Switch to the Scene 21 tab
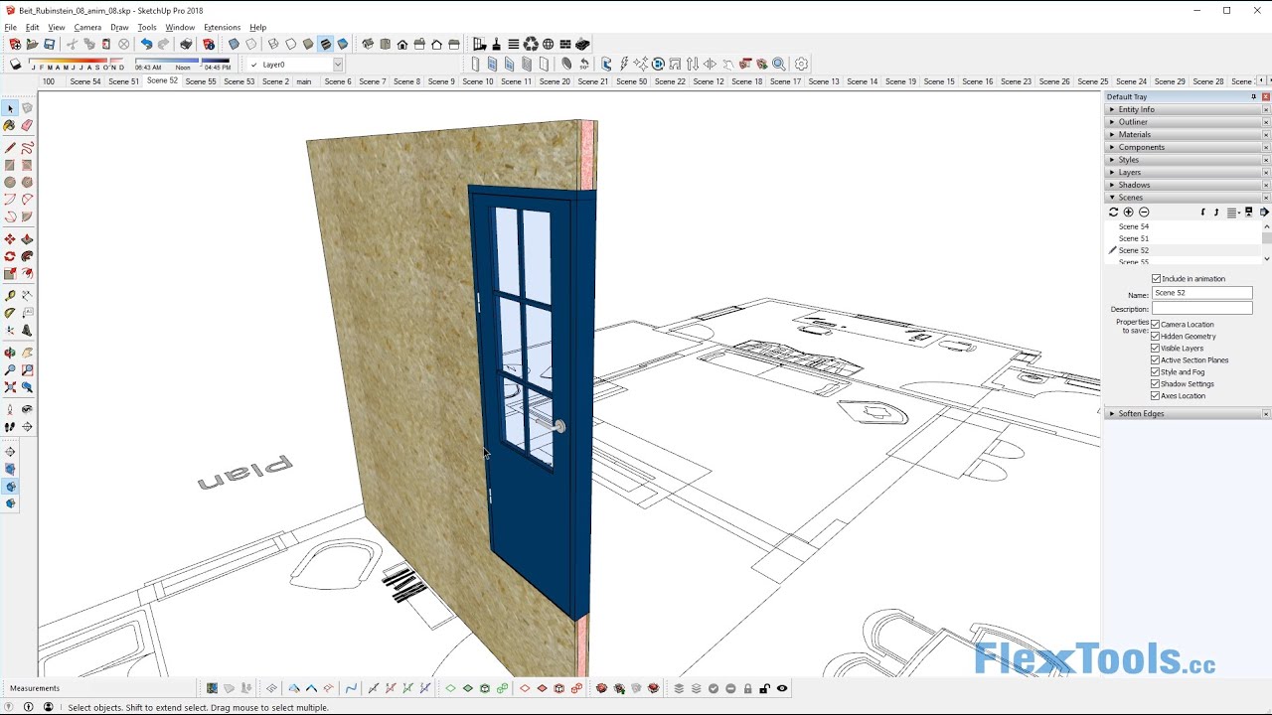 tap(593, 81)
